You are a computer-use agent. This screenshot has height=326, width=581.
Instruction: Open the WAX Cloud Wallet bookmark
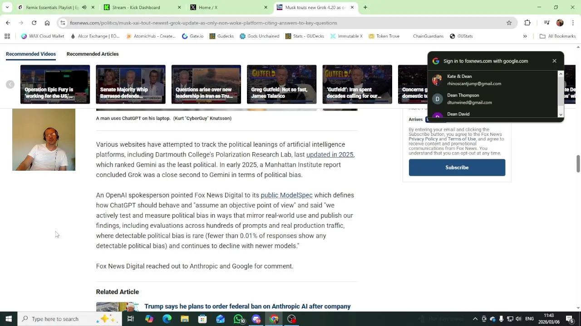pyautogui.click(x=43, y=36)
